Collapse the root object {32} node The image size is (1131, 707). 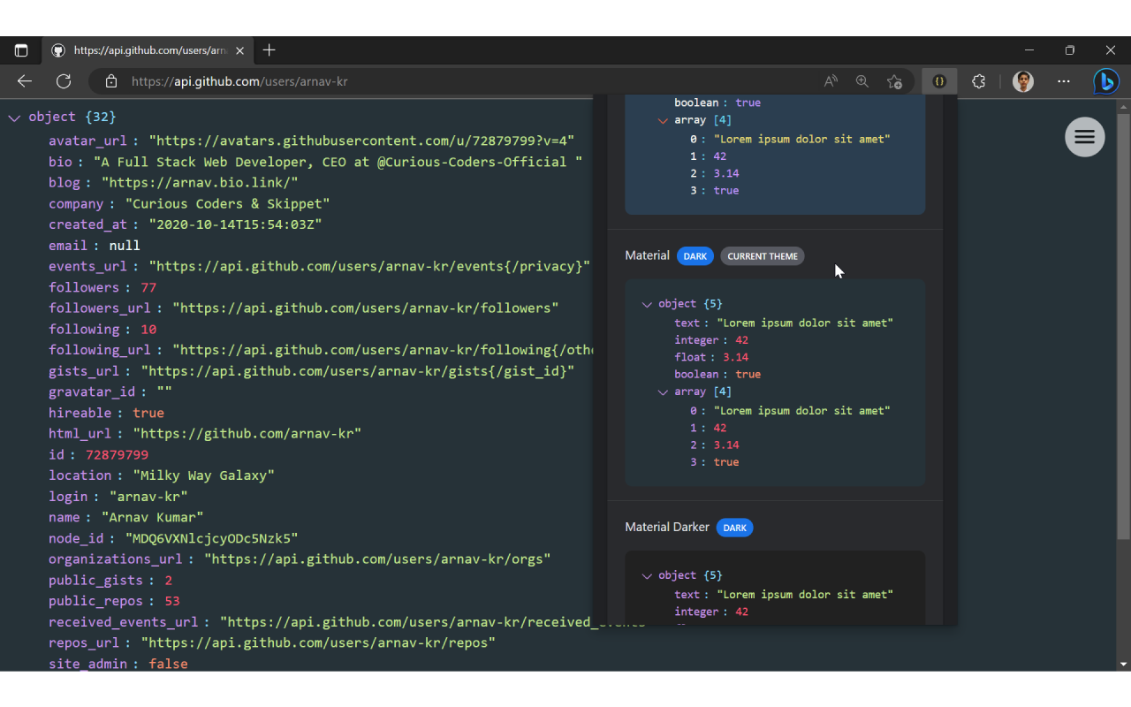click(x=14, y=118)
